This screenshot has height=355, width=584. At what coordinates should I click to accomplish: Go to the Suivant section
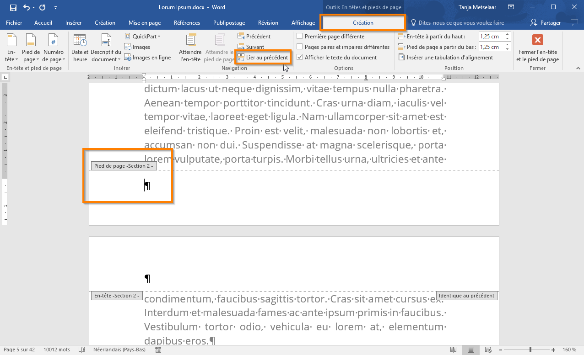tap(251, 47)
